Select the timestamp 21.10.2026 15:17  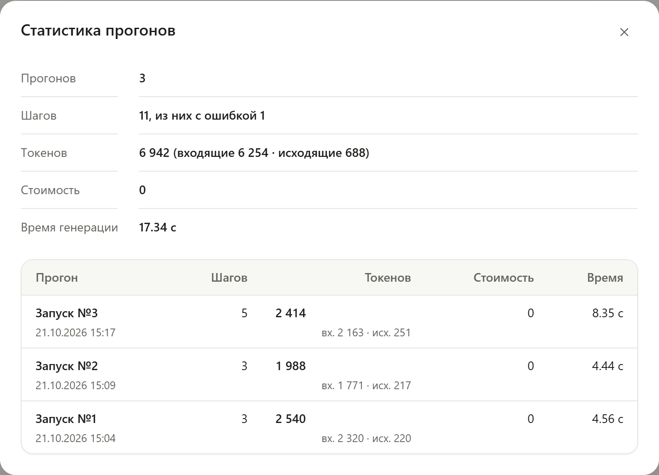[x=75, y=333]
